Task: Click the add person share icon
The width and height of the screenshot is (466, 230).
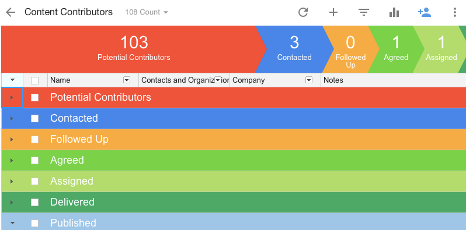Action: (x=425, y=12)
